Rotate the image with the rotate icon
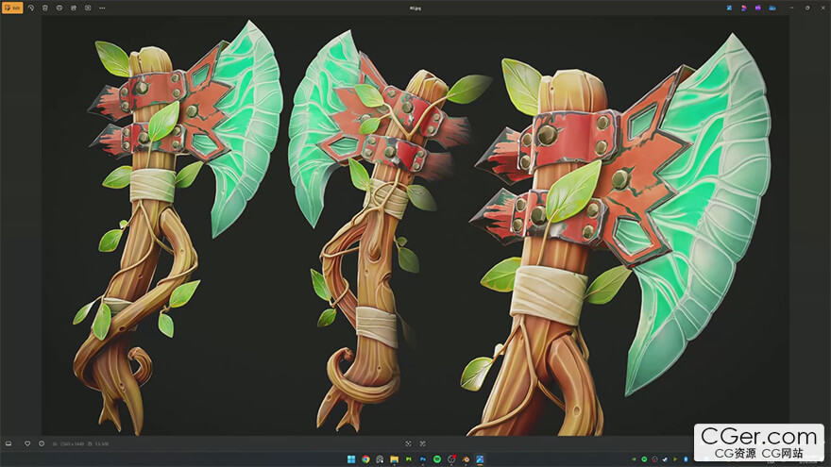831x467 pixels. point(30,8)
